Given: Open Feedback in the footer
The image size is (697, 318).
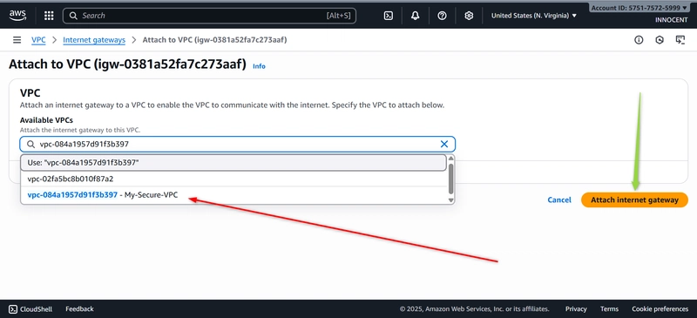Looking at the screenshot, I should point(79,308).
